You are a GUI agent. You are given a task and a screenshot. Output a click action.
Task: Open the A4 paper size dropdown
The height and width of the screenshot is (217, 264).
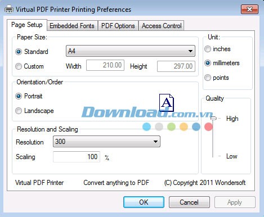click(x=131, y=51)
